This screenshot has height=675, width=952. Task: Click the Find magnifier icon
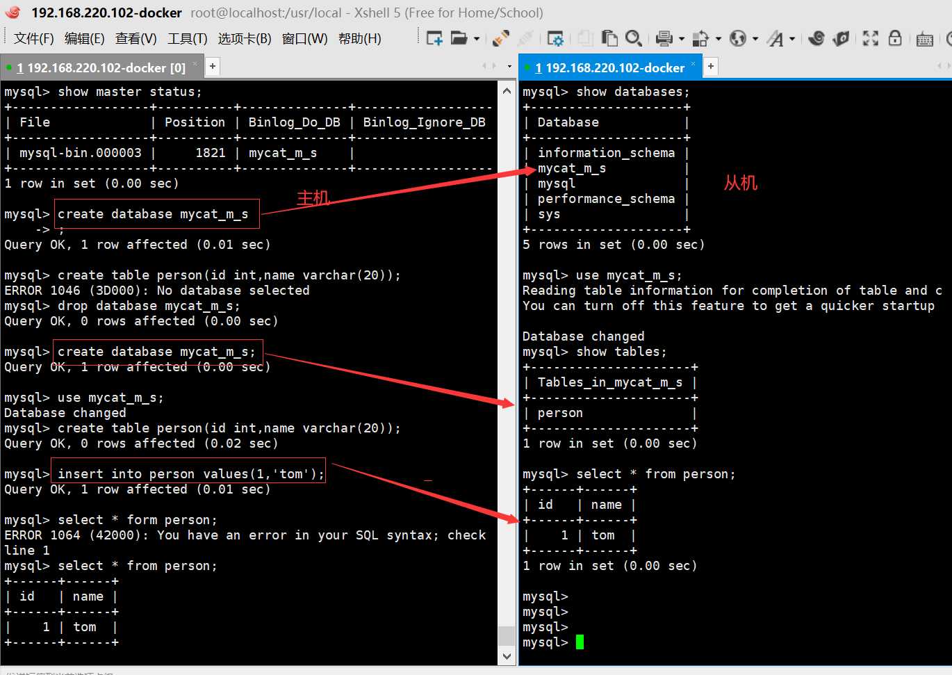tap(633, 38)
